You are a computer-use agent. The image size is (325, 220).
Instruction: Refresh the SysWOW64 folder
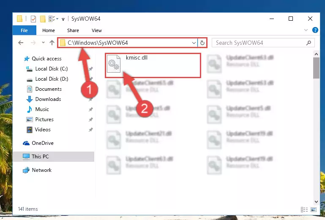pyautogui.click(x=202, y=43)
